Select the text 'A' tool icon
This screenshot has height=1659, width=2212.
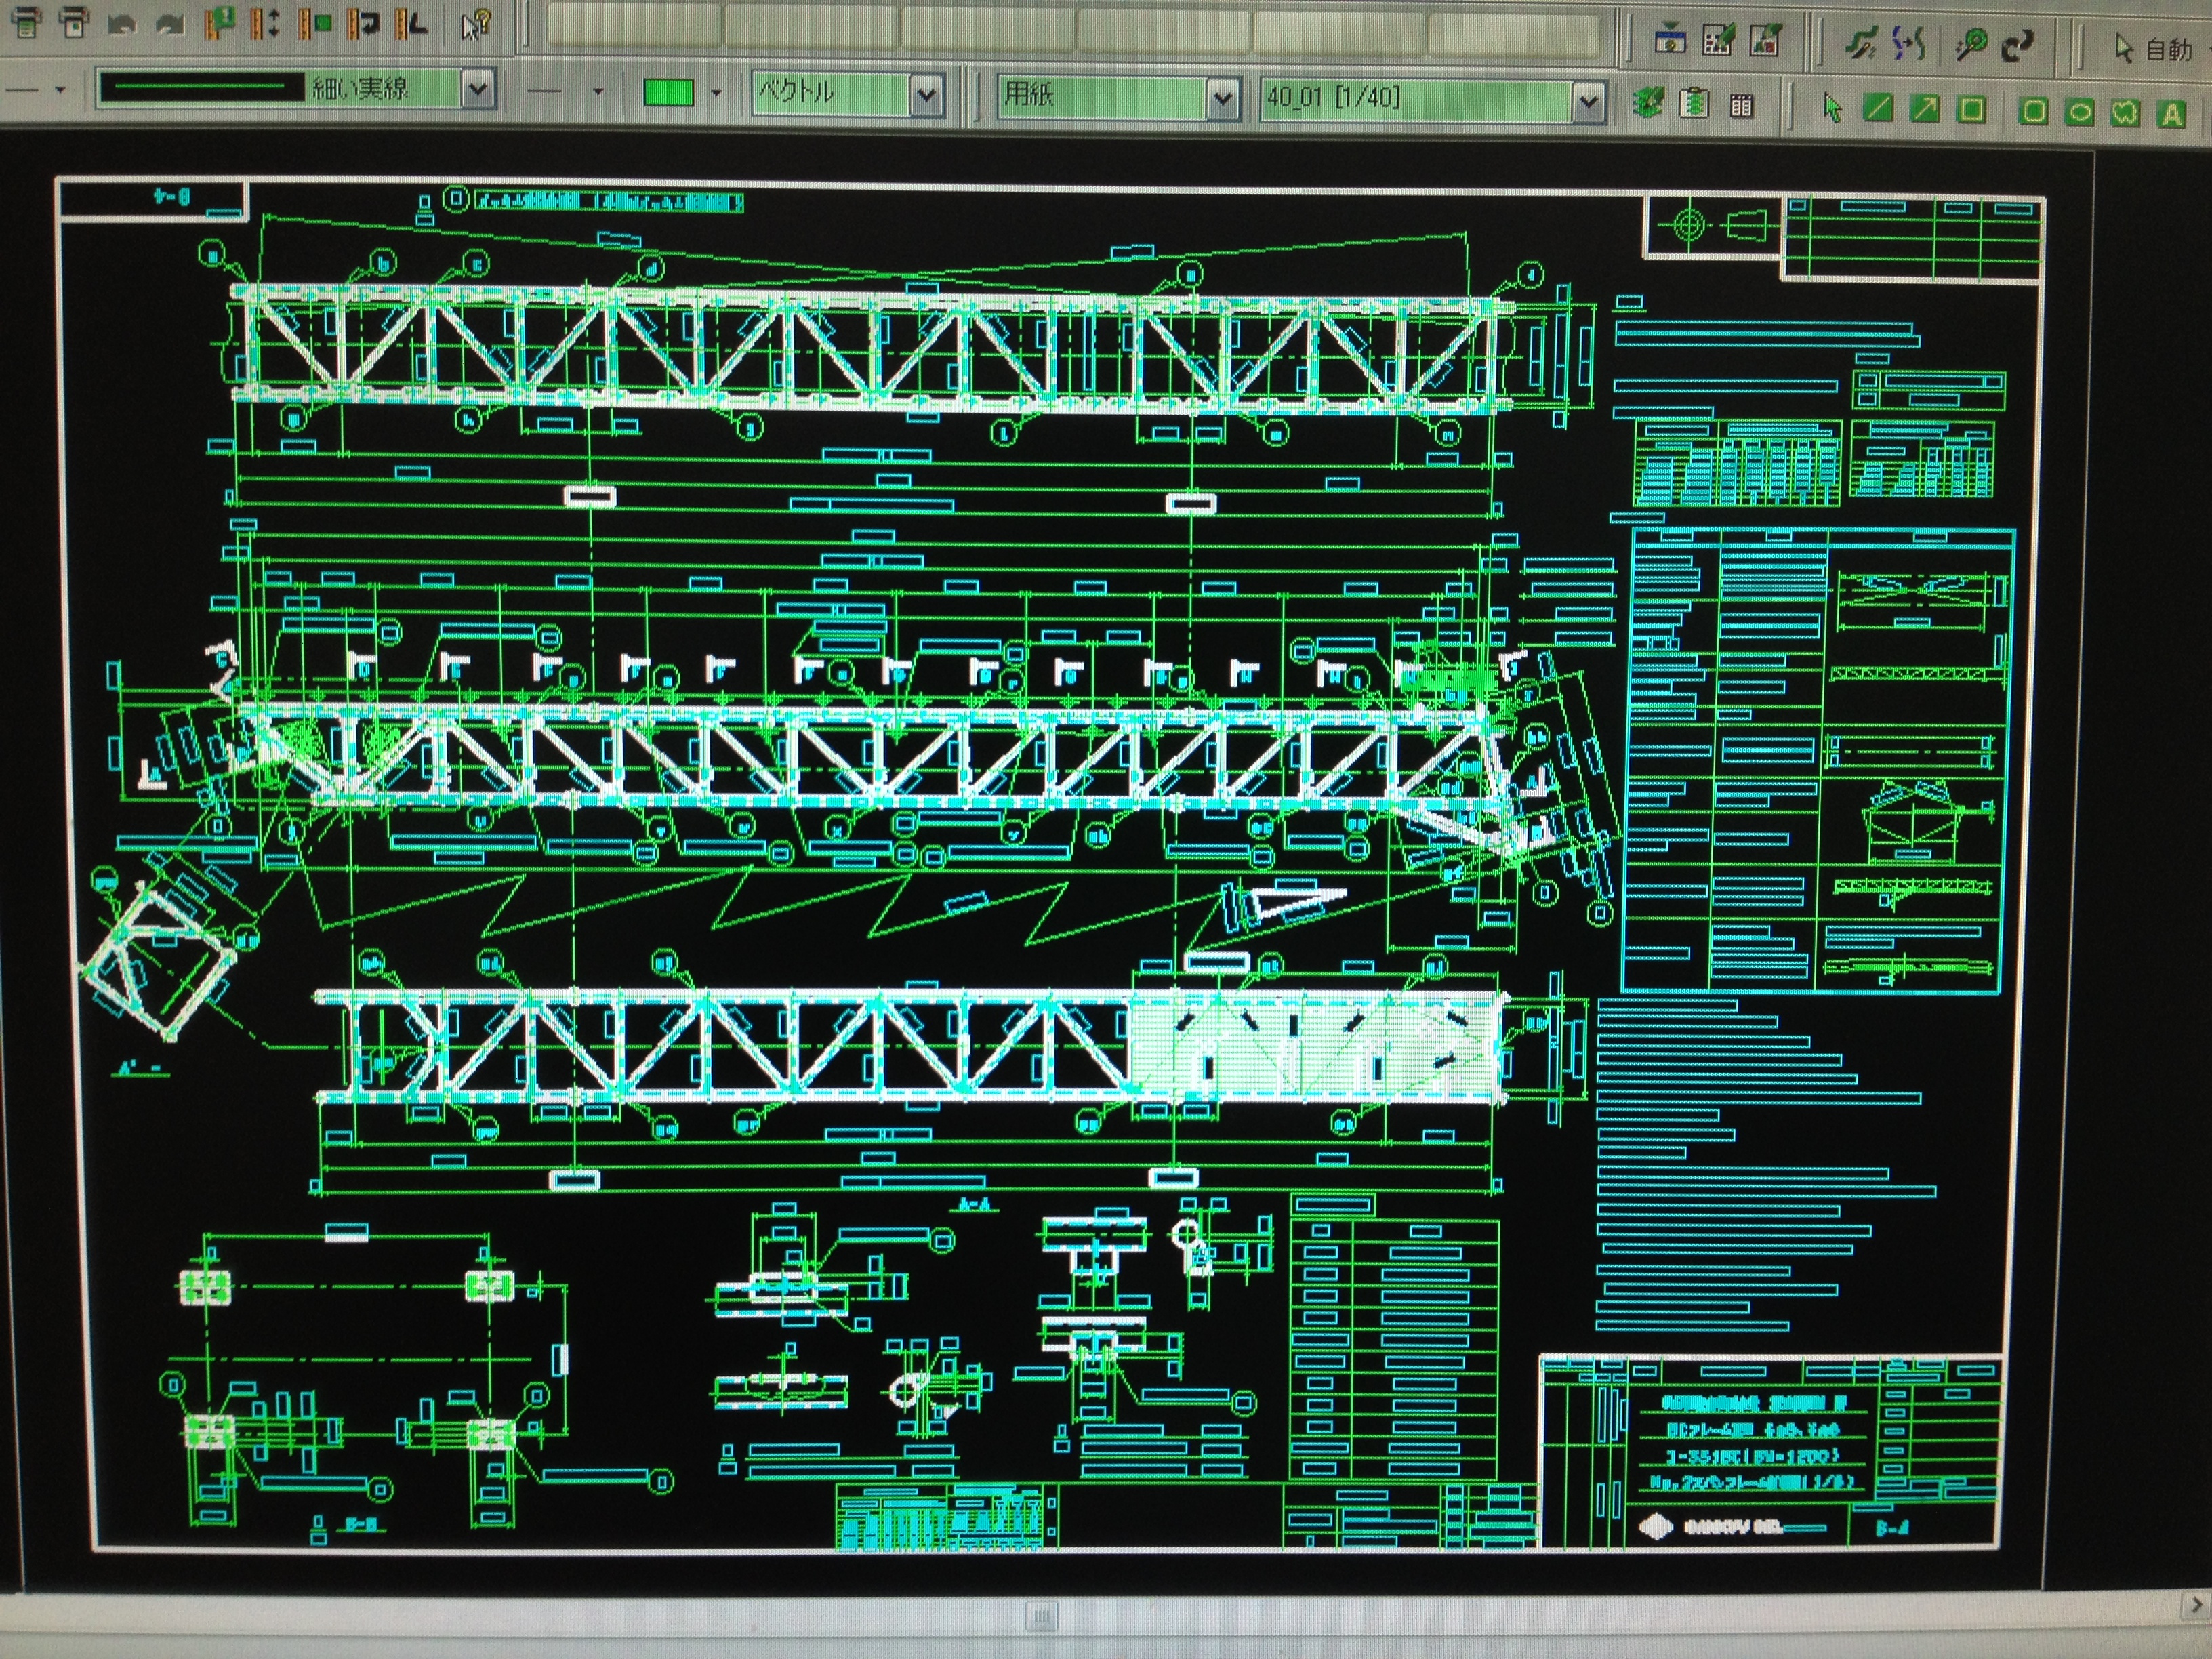[2171, 113]
